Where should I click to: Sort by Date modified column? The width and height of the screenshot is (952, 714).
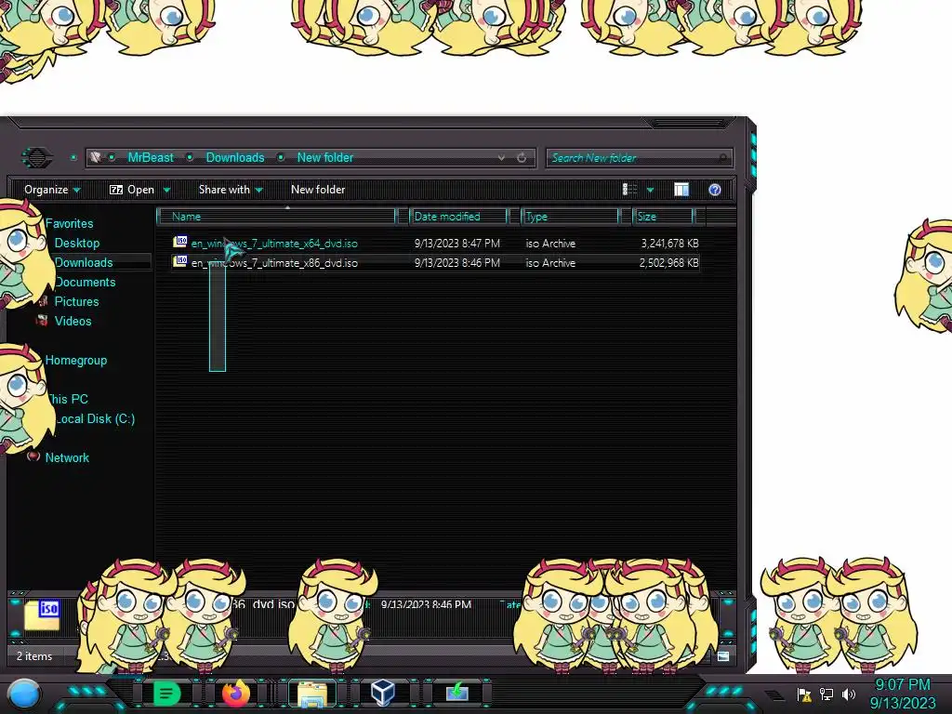pos(459,217)
